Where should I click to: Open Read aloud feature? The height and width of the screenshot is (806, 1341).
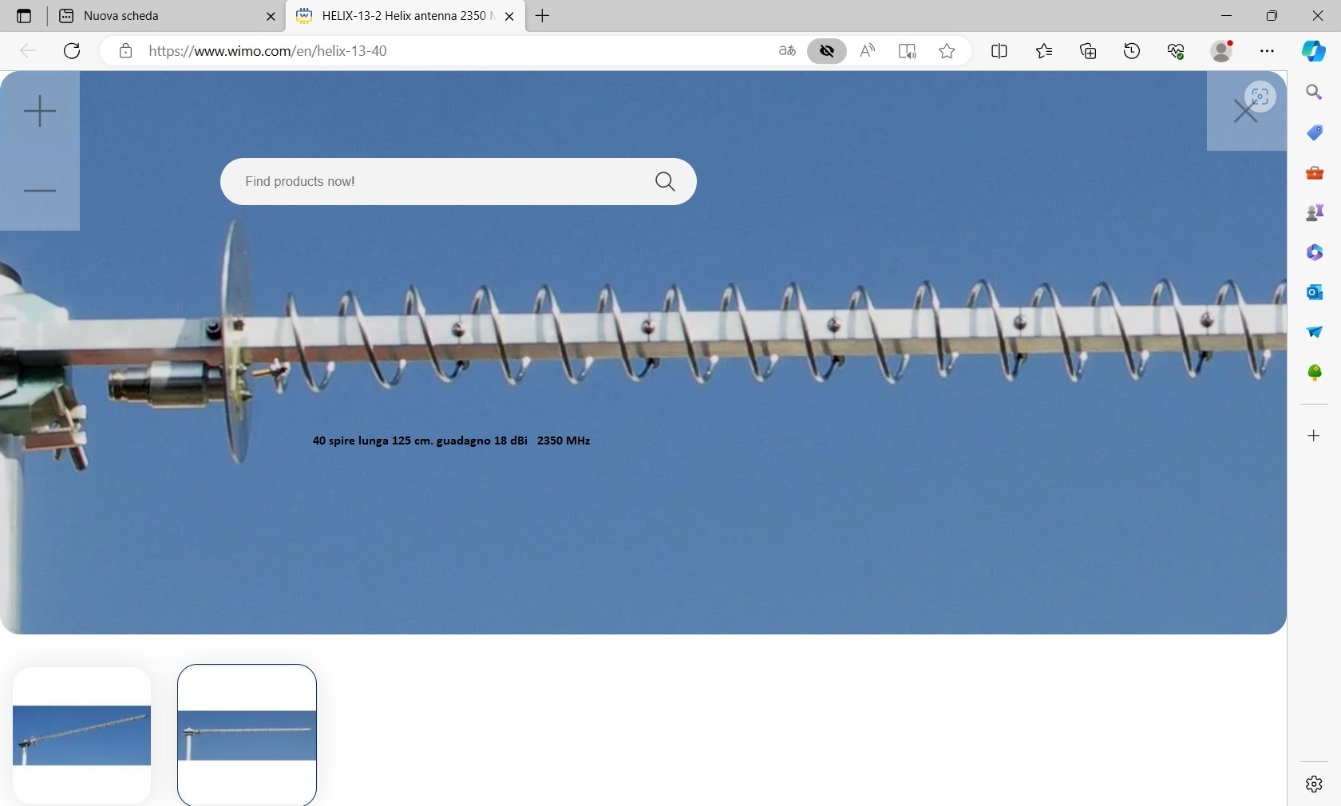[868, 51]
